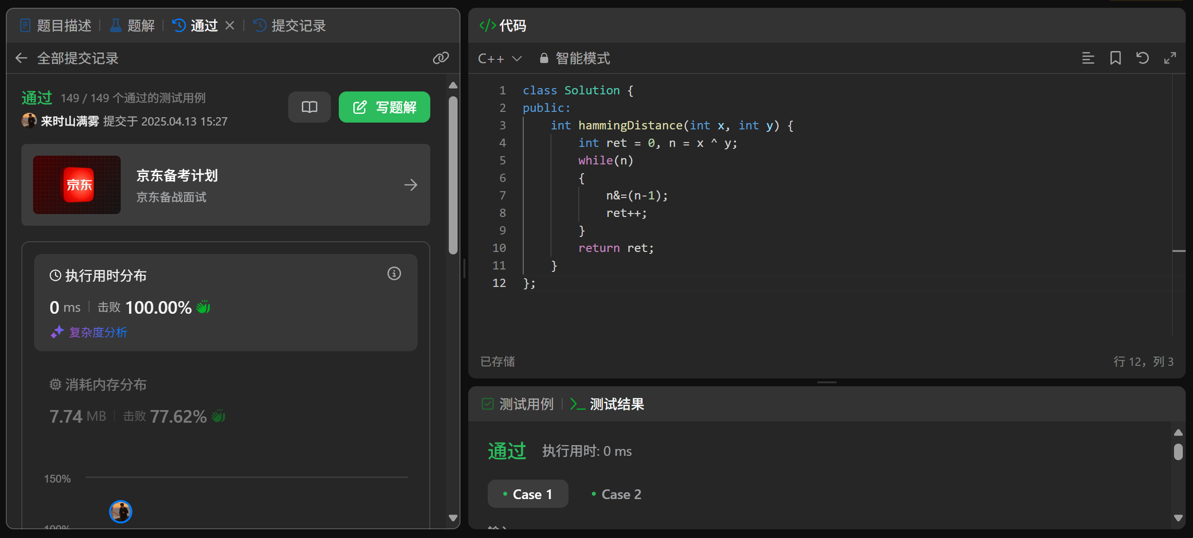Expand the code editor to fullscreen
The width and height of the screenshot is (1193, 538).
pyautogui.click(x=1170, y=58)
